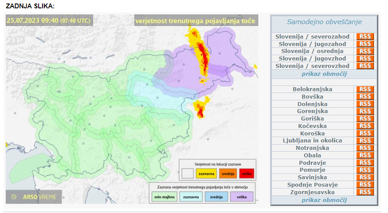
Task: Click RSS icon for Slovenija / severozahod
Action: (365, 37)
